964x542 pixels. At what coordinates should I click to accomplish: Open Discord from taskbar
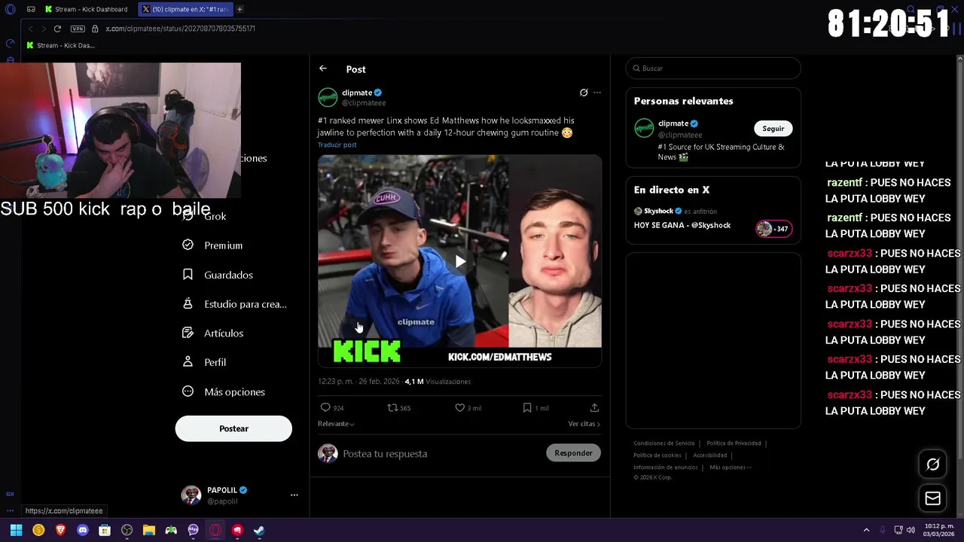click(83, 530)
